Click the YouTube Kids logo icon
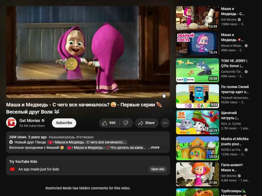The height and width of the screenshot is (196, 262). pos(12,169)
